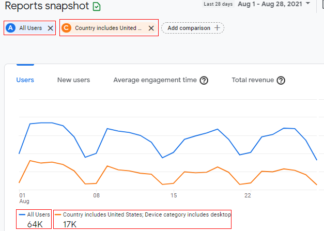Viewport: 324px width, 231px height.
Task: Switch to Average engagement time tab
Action: tap(155, 80)
